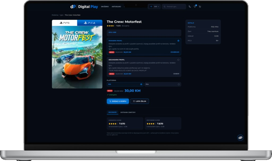Click the LISTA ŽELJA button
This screenshot has height=161, width=272.
[139, 101]
